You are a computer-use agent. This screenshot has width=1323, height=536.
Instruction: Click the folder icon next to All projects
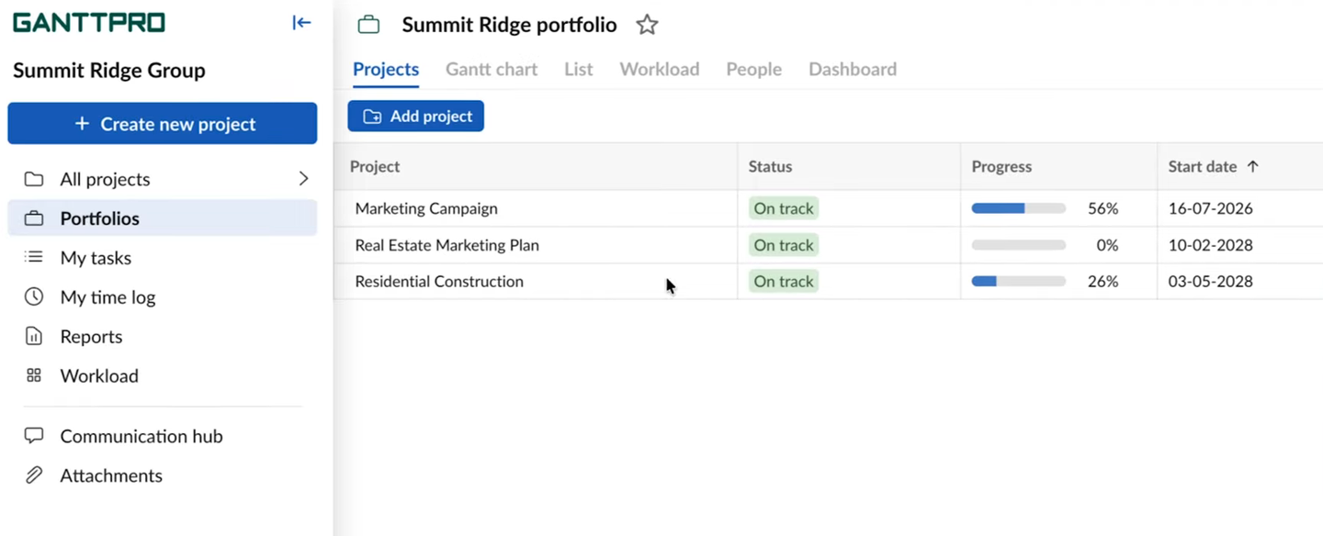(34, 179)
